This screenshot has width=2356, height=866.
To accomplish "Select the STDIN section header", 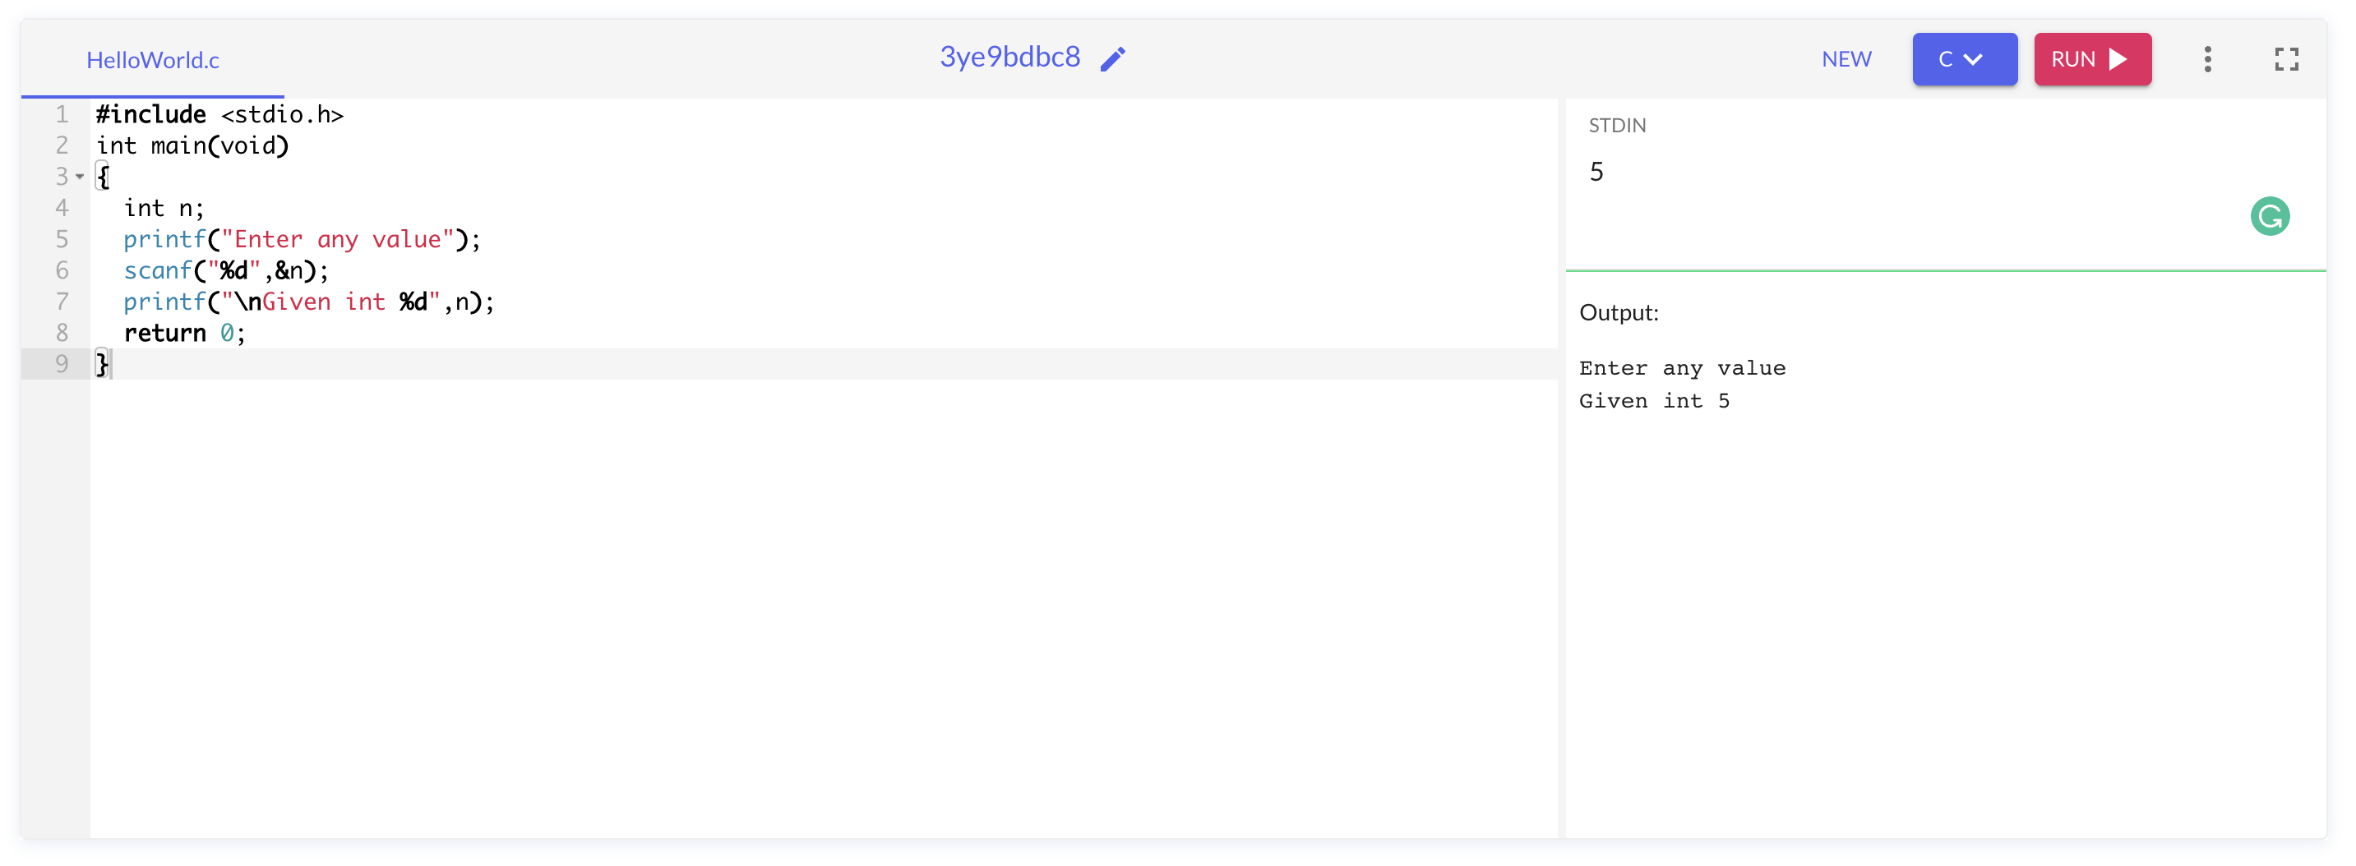I will (x=1615, y=125).
